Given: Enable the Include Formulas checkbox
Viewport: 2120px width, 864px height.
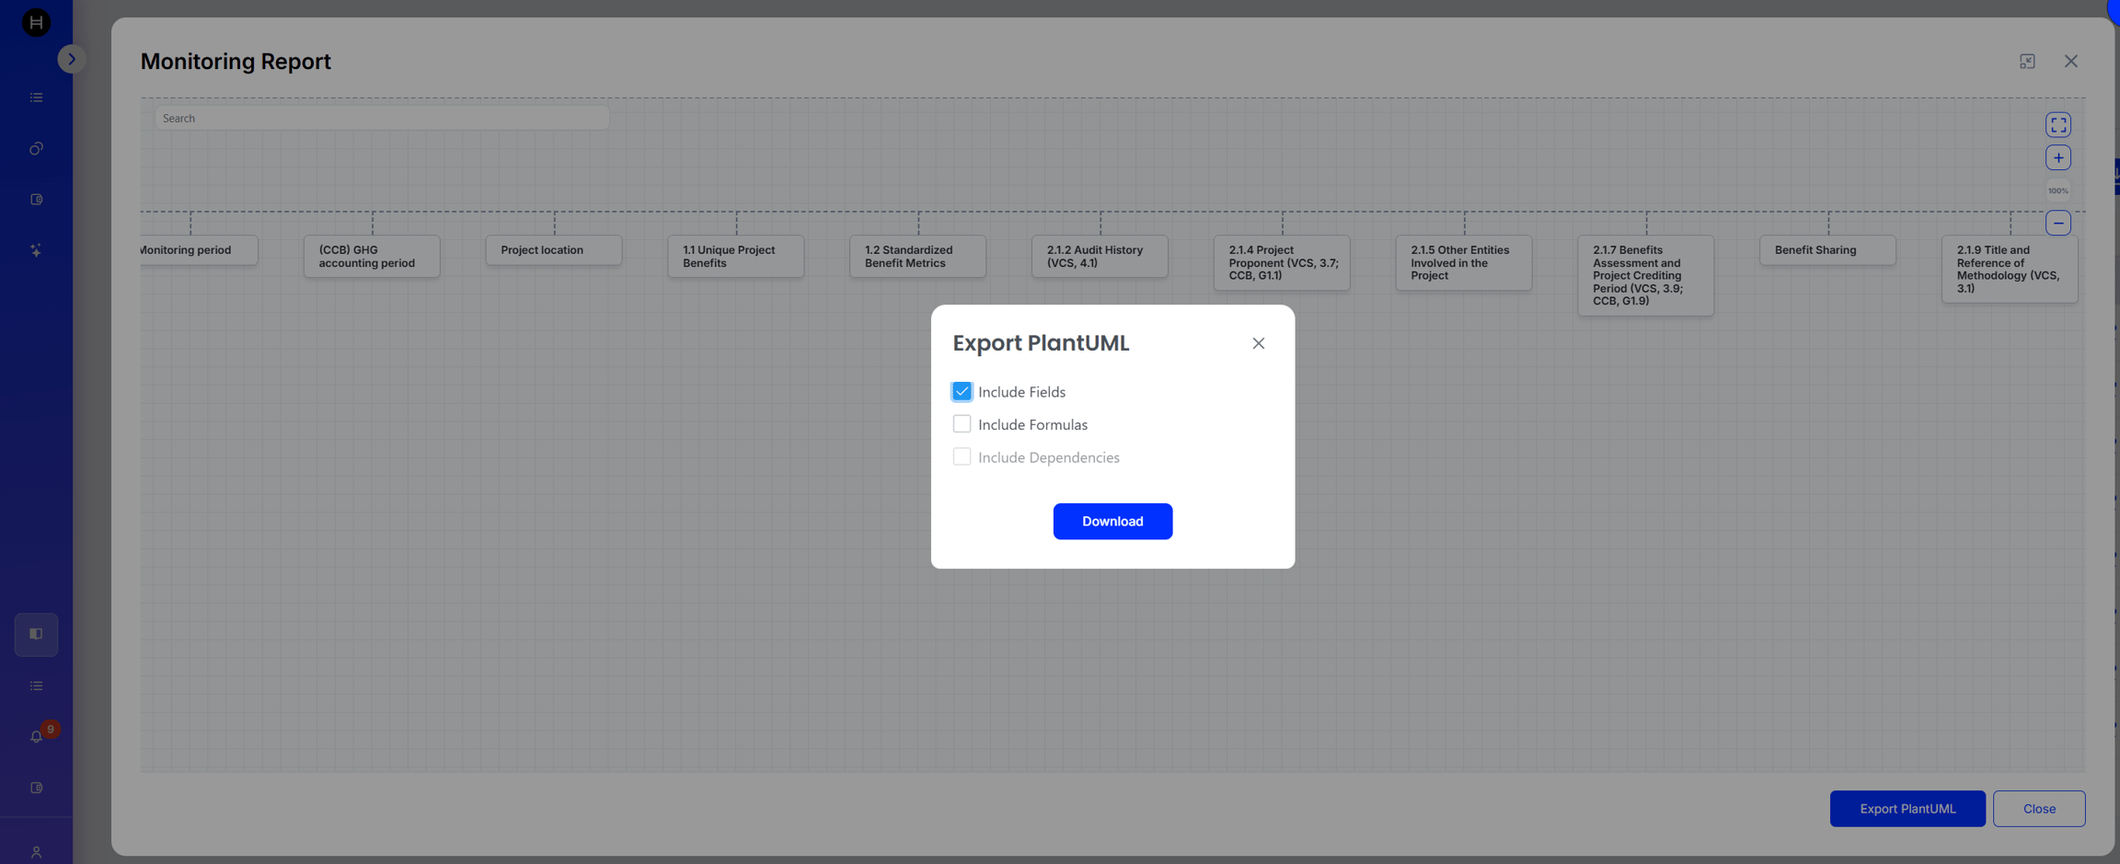Looking at the screenshot, I should click(962, 424).
